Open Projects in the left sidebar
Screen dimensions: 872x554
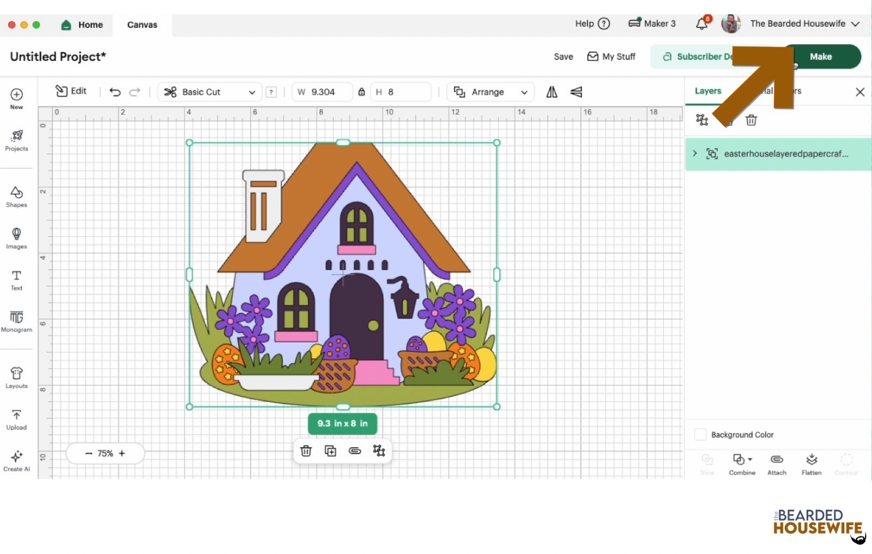pos(16,140)
